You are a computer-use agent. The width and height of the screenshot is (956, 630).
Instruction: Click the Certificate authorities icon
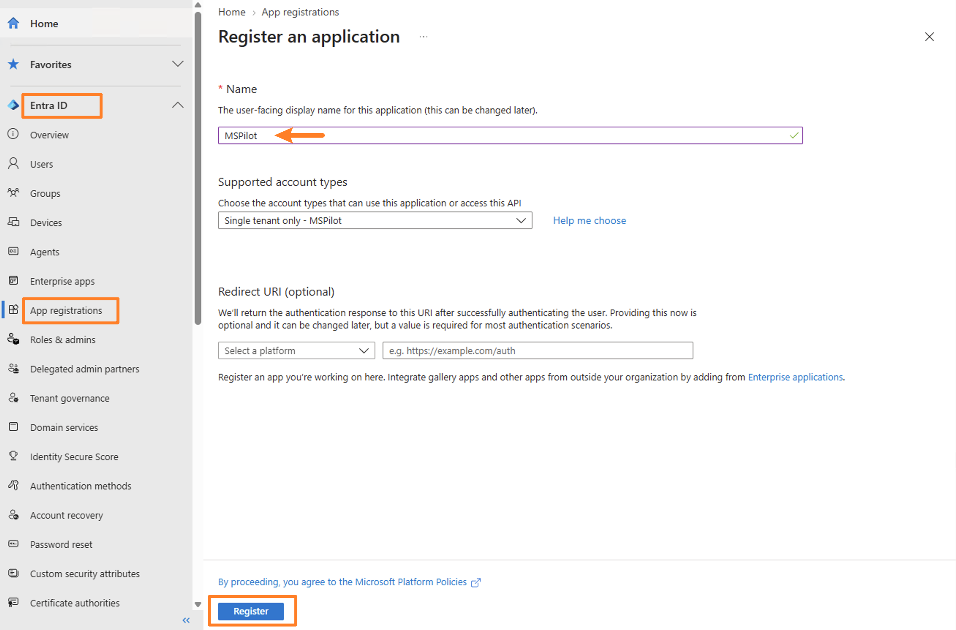tap(13, 602)
